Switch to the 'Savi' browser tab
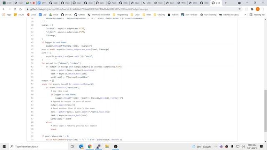The width and height of the screenshot is (267, 150). (x=170, y=3)
